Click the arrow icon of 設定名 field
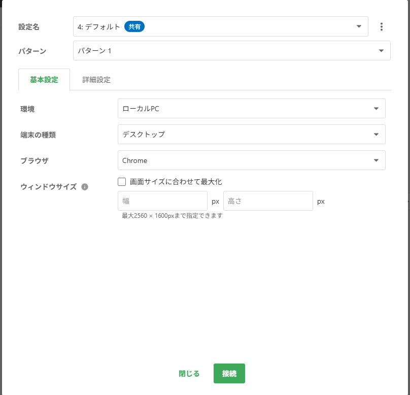Viewport: 410px width, 395px height. (359, 26)
